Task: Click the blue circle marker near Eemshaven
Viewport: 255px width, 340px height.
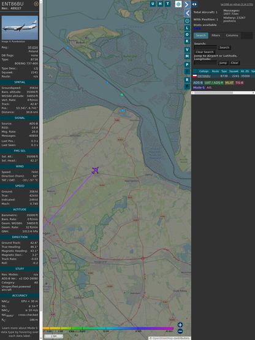Action: tap(123, 110)
